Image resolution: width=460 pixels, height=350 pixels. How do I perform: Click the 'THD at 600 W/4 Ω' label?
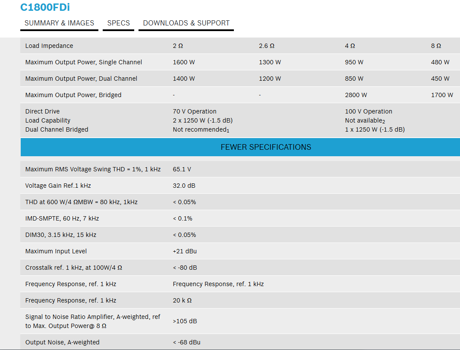click(x=81, y=202)
